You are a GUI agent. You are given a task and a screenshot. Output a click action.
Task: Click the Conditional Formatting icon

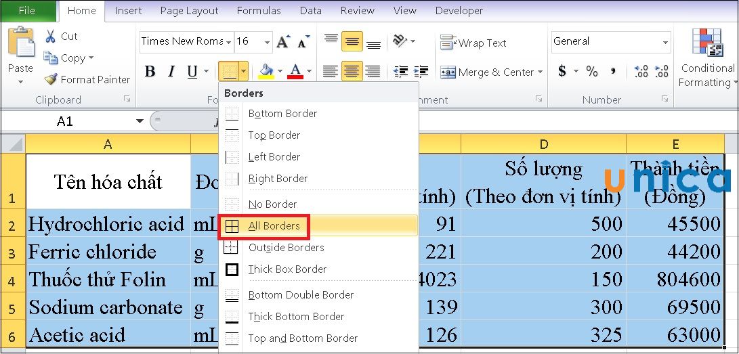pos(706,43)
